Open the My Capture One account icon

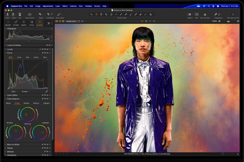pyautogui.click(x=233, y=14)
